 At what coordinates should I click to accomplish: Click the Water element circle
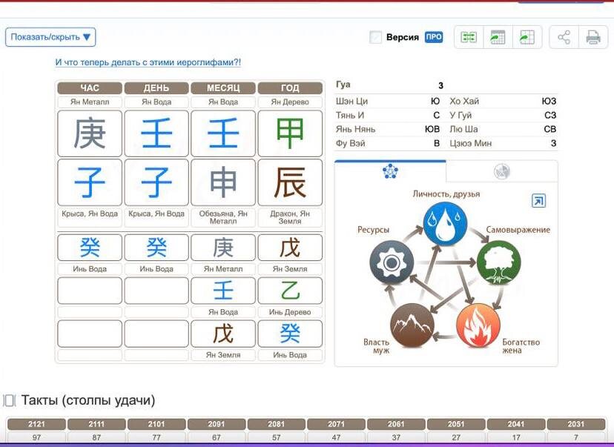(445, 225)
